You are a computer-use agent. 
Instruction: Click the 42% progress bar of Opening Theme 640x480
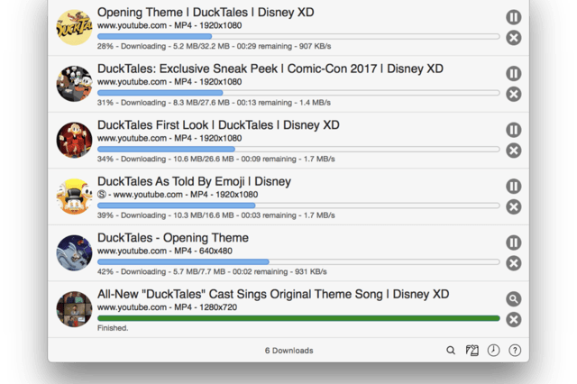(298, 261)
